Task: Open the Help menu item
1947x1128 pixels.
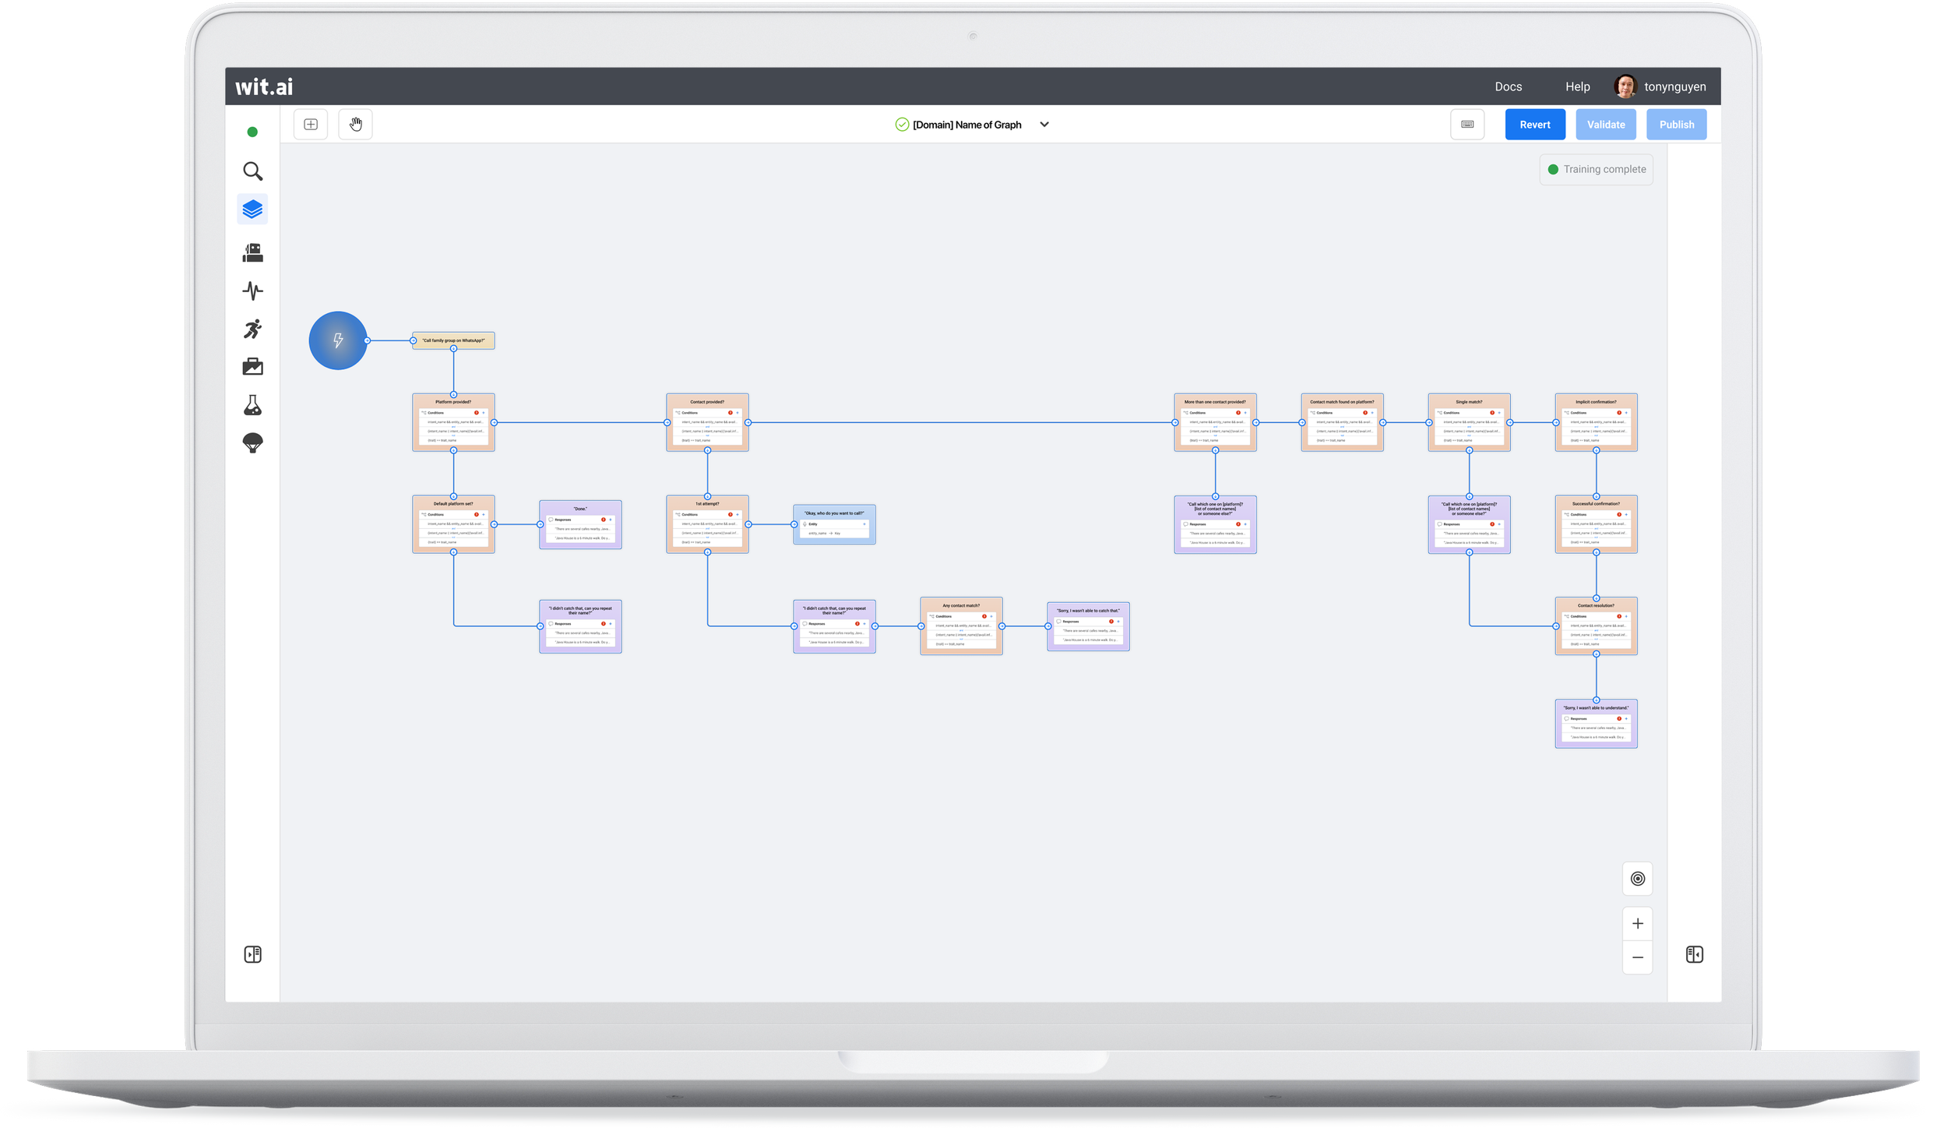Action: pos(1577,86)
